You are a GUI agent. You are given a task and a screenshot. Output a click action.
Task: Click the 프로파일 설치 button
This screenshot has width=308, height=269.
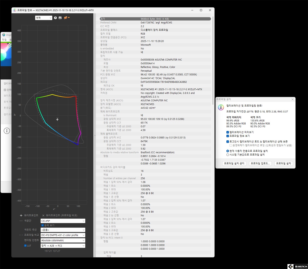283,164
